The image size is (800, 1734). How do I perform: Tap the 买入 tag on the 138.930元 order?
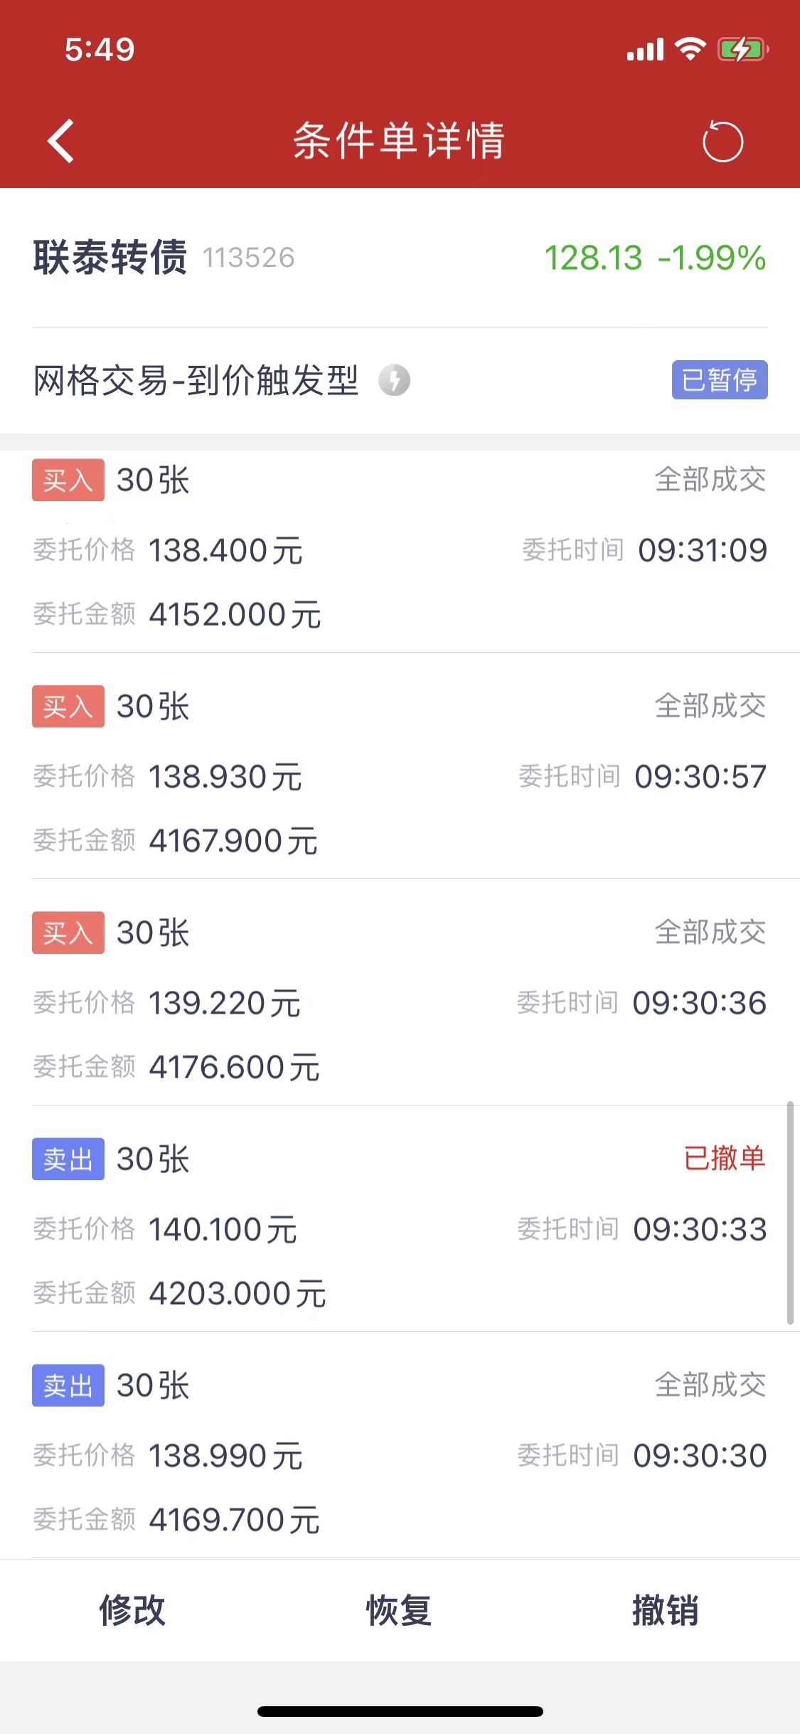[x=68, y=706]
